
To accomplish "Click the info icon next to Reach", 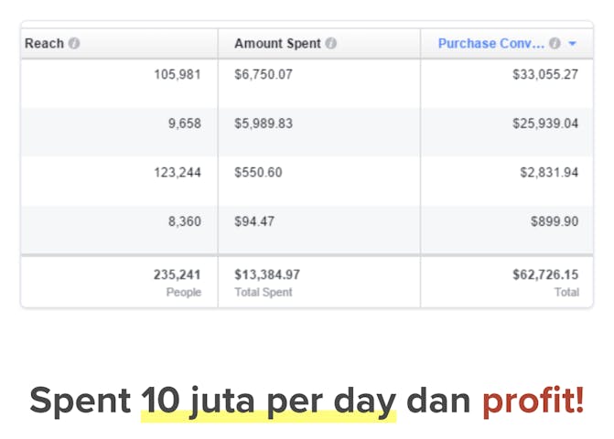I will click(x=74, y=43).
